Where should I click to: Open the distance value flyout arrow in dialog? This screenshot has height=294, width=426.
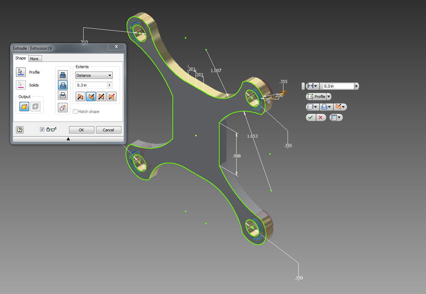pyautogui.click(x=110, y=85)
